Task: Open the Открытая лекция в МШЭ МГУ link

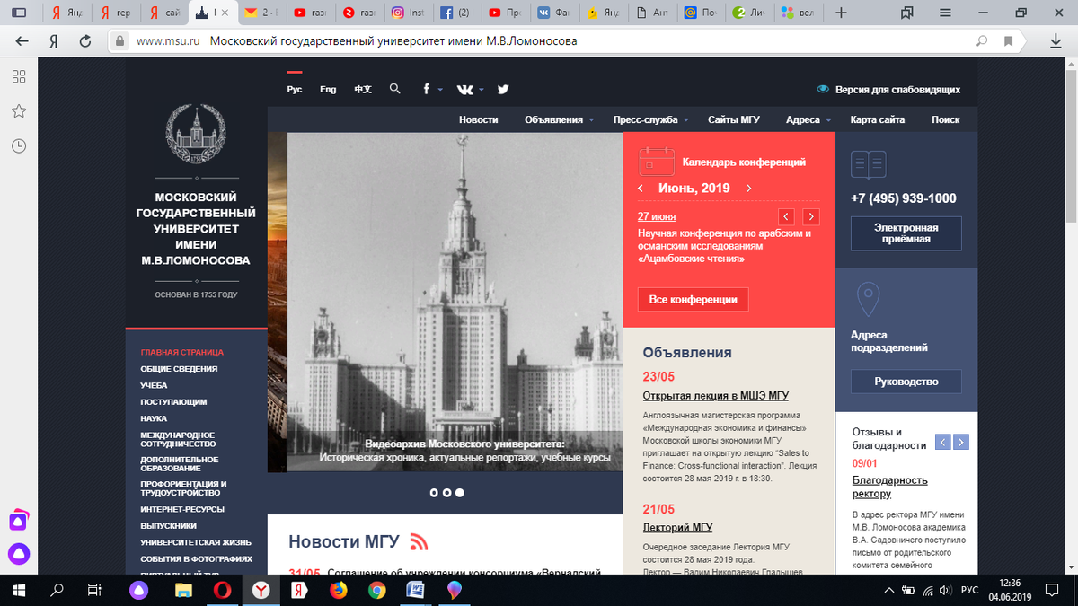Action: (716, 396)
